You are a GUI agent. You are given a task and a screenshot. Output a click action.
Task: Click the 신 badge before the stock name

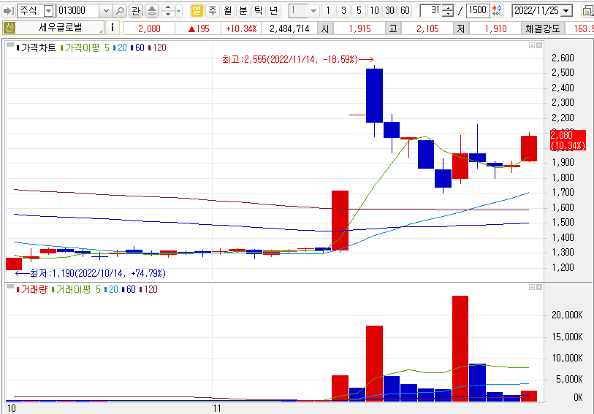[9, 27]
